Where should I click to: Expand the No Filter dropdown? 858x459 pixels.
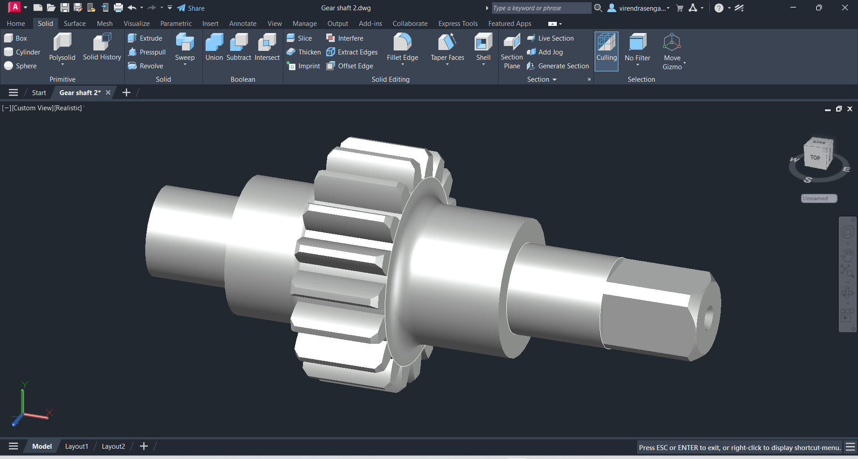pos(638,65)
